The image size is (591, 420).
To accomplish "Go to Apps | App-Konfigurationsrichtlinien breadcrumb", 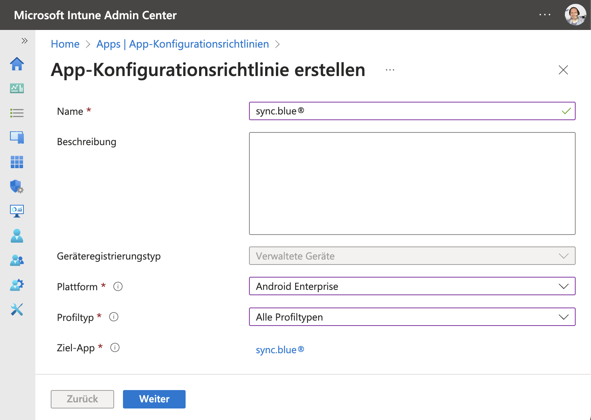I will click(x=183, y=44).
